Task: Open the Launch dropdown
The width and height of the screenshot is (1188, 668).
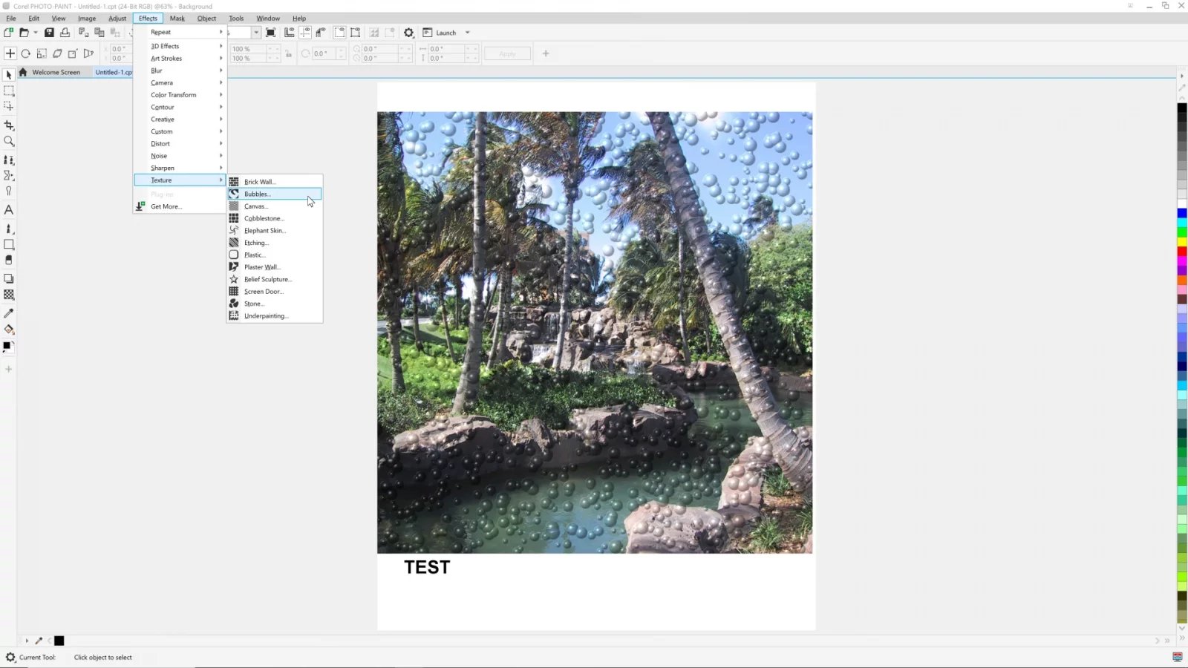Action: [469, 33]
